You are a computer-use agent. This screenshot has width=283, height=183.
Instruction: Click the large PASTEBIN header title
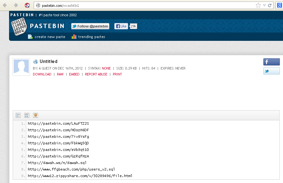47,26
